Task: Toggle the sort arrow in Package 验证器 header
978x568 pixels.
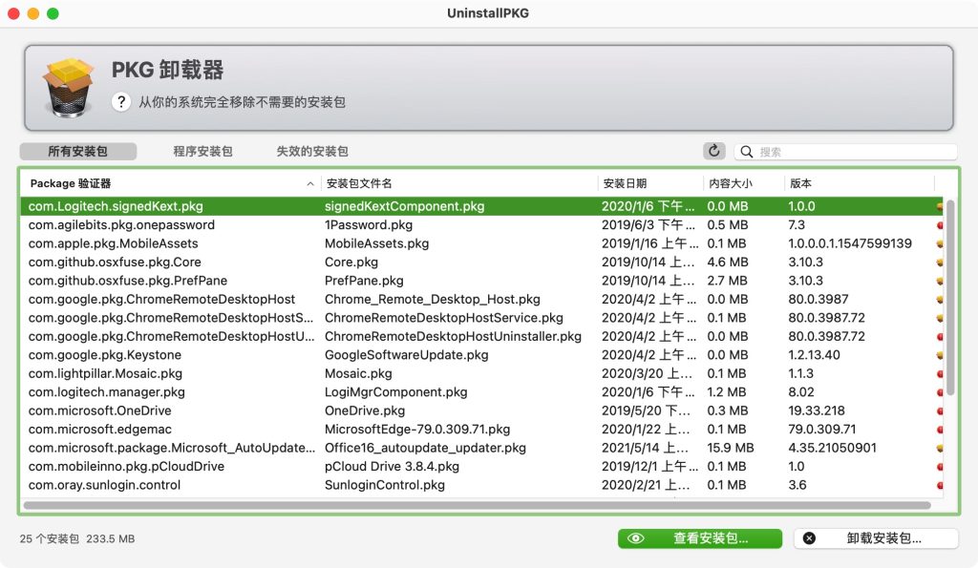Action: [310, 184]
